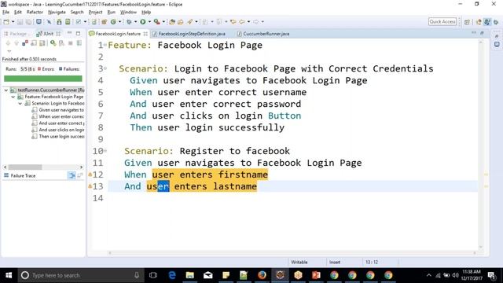Click the warning marker on line 12

90,175
